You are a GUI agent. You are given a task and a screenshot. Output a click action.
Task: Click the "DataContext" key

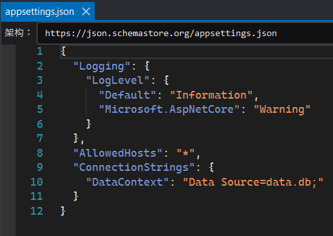[x=127, y=182]
